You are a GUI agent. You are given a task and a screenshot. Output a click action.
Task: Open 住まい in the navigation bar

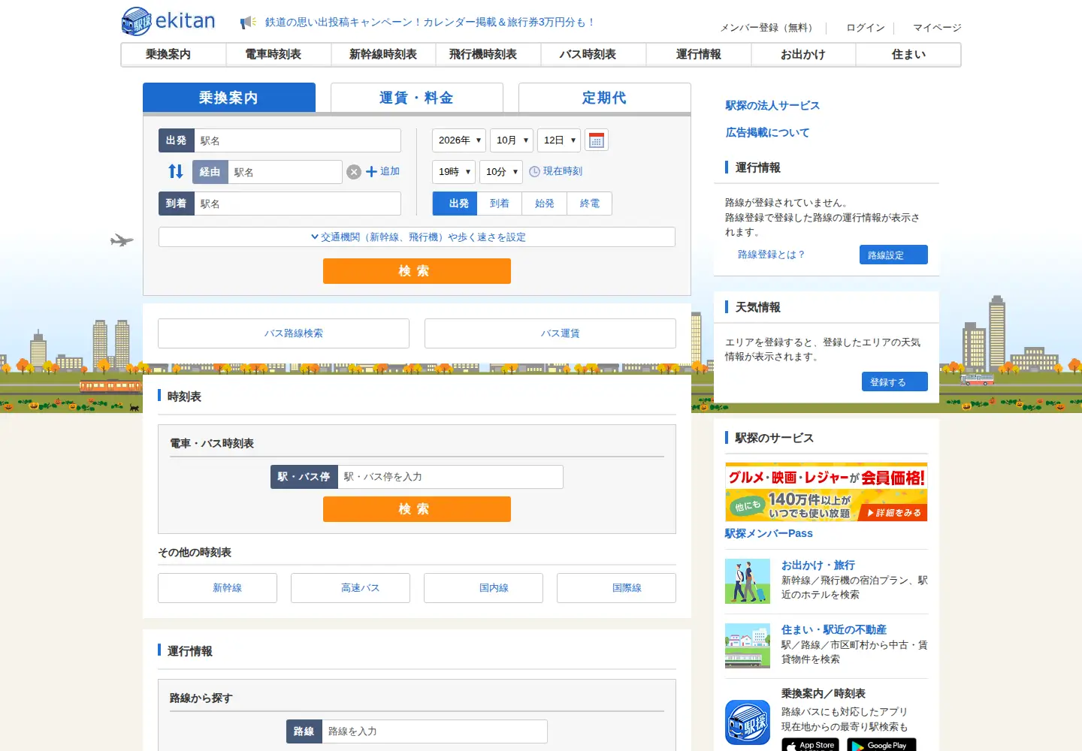[908, 55]
